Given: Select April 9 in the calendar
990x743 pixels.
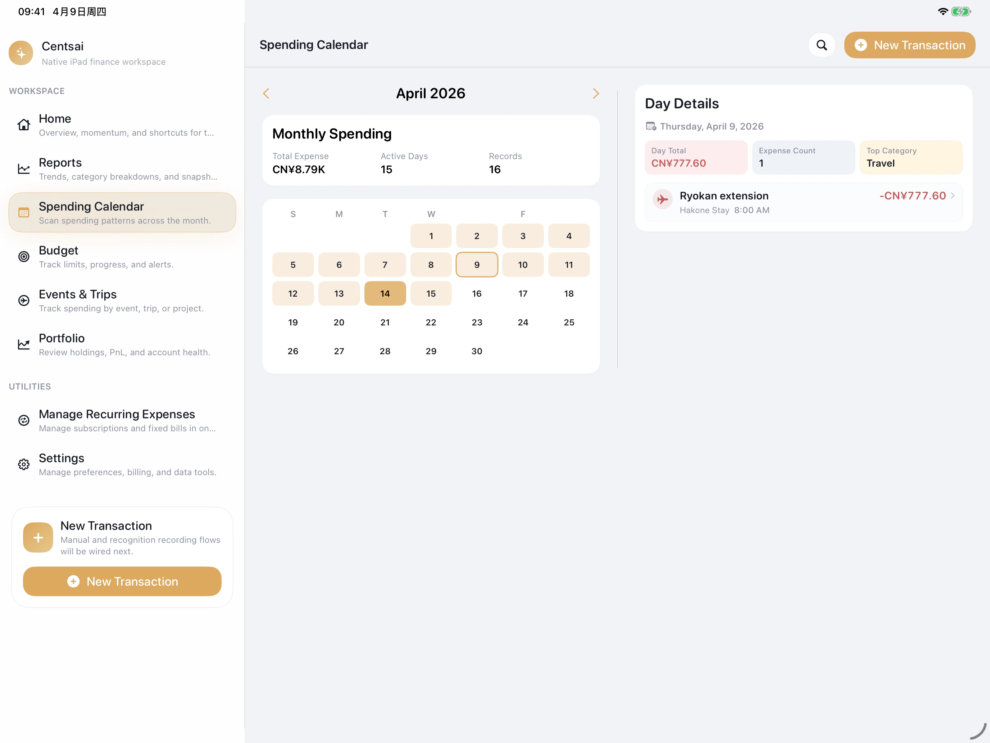Looking at the screenshot, I should (477, 265).
